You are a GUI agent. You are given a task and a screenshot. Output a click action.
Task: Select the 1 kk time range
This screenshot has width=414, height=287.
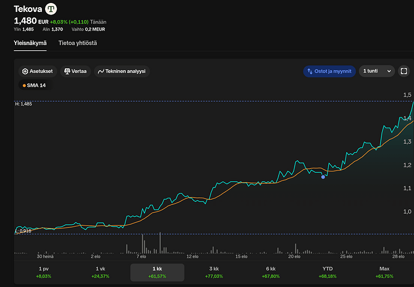pos(157,273)
